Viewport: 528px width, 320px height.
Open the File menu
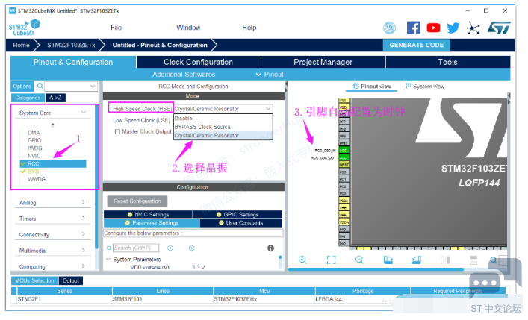coord(117,28)
